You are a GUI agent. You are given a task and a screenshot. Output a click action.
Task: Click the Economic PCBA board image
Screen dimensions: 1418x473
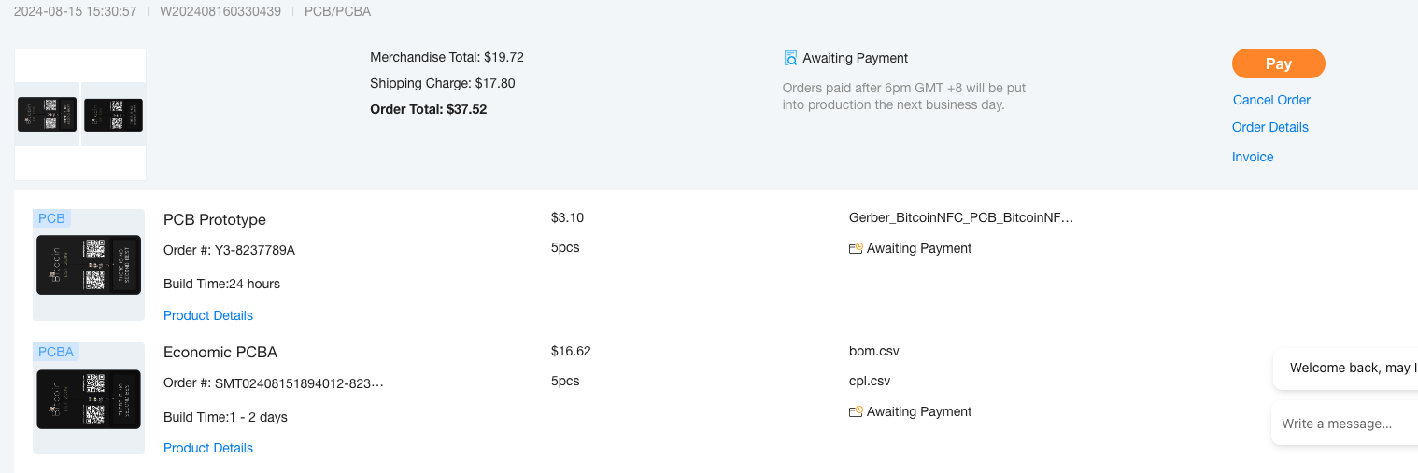[x=89, y=398]
